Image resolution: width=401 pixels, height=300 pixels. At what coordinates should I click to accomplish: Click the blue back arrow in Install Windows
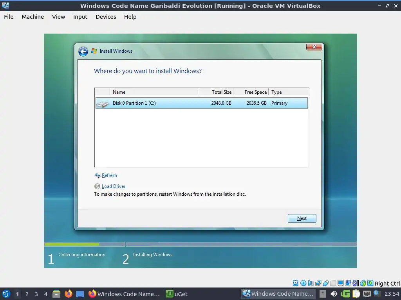(83, 52)
